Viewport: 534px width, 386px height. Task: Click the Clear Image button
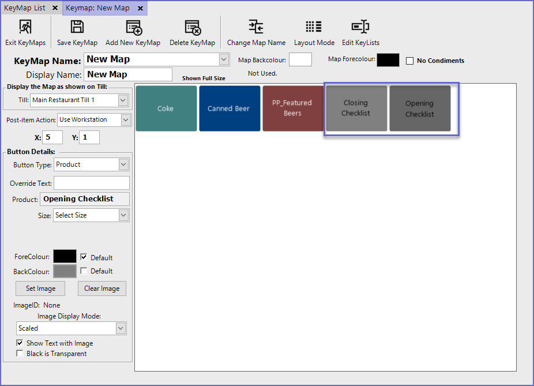point(101,288)
